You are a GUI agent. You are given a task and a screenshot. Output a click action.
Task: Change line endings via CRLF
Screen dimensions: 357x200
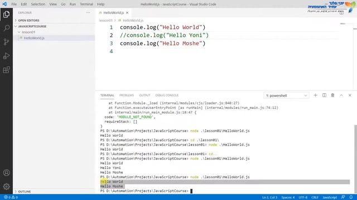tap(315, 197)
